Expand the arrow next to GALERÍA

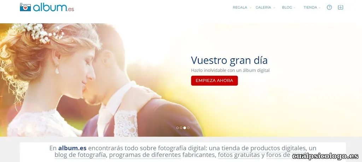click(x=274, y=8)
